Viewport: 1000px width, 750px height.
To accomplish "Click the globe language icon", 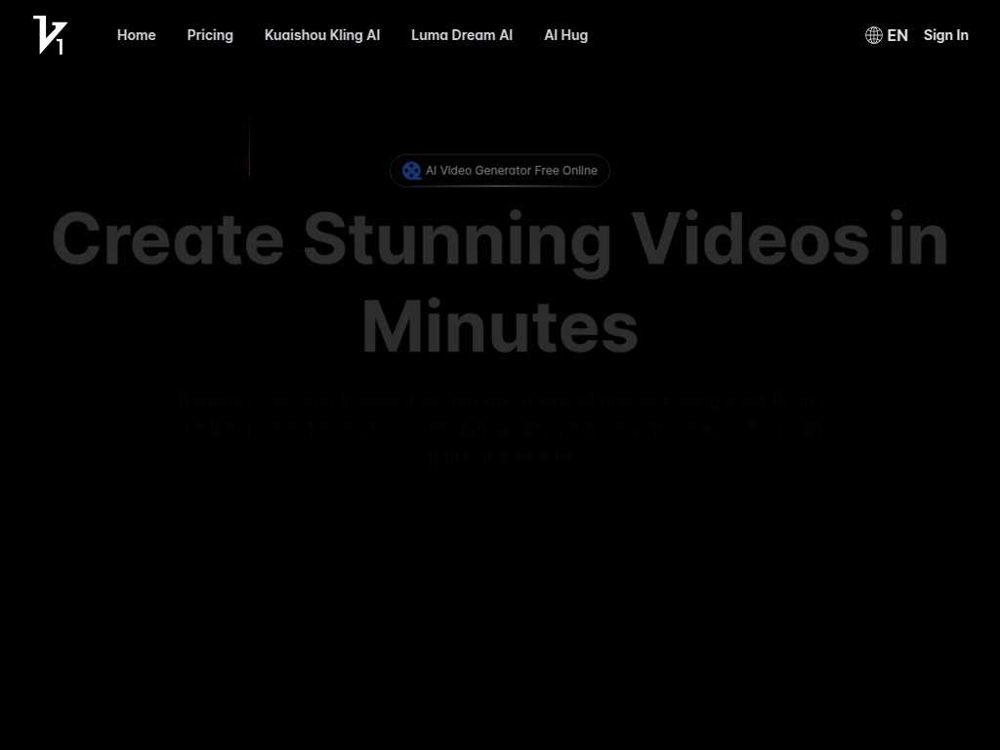I will pyautogui.click(x=874, y=35).
